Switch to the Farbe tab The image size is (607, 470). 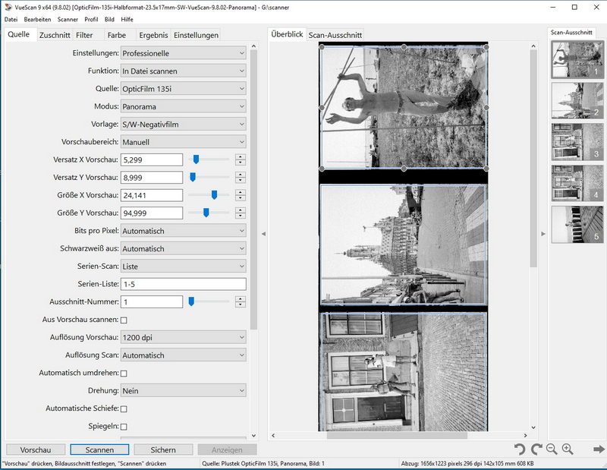[x=117, y=35]
